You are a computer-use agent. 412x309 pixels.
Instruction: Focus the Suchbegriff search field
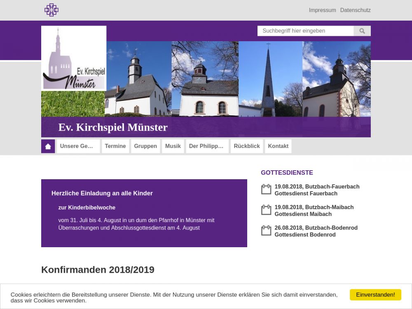(305, 31)
